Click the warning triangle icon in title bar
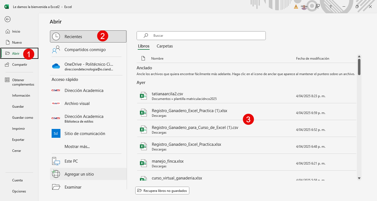The height and width of the screenshot is (201, 377). 296,7
